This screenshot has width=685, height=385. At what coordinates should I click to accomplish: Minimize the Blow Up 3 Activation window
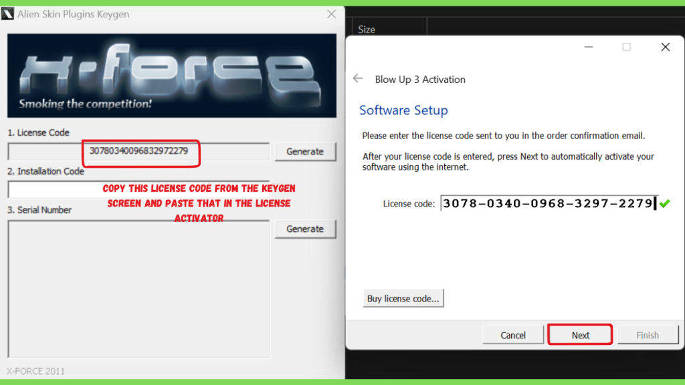point(589,47)
